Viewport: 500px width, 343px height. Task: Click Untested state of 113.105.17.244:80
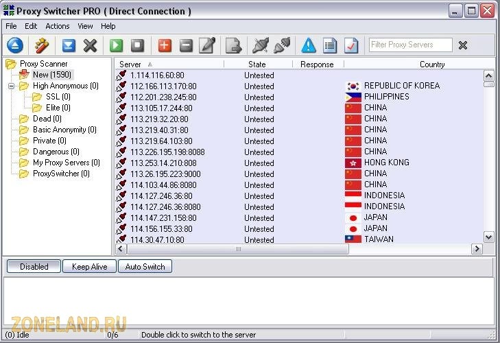click(259, 108)
